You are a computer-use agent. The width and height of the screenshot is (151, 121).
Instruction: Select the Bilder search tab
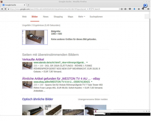35,17
